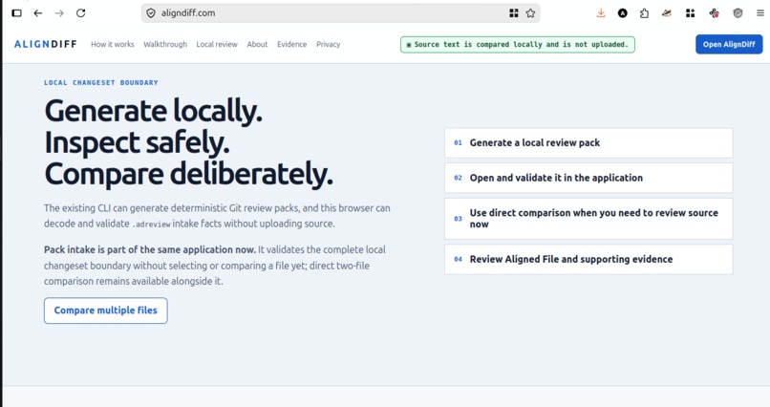Screen dimensions: 770x407
Task: Open the Privacy nav link
Action: [x=328, y=44]
